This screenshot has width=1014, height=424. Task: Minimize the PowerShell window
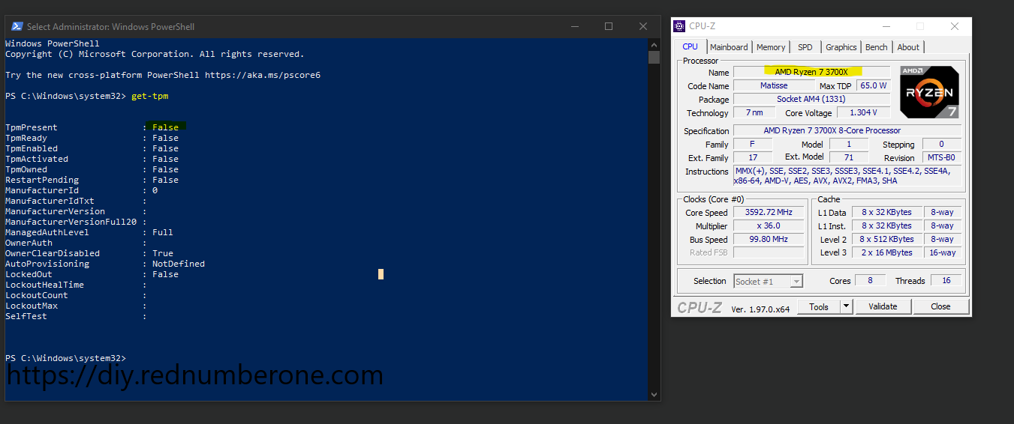coord(574,26)
